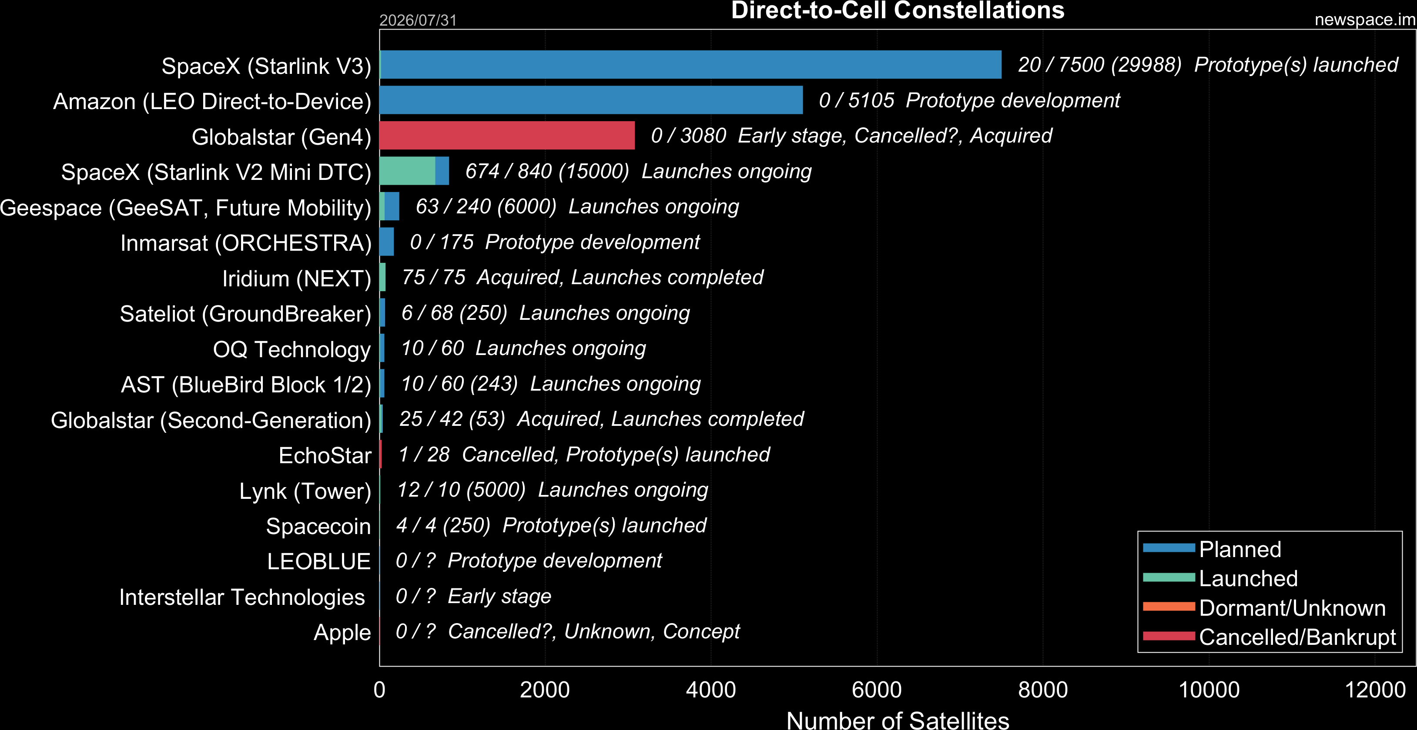
Task: Click the Cancelled/Bankrupt legend color swatch
Action: [1169, 636]
